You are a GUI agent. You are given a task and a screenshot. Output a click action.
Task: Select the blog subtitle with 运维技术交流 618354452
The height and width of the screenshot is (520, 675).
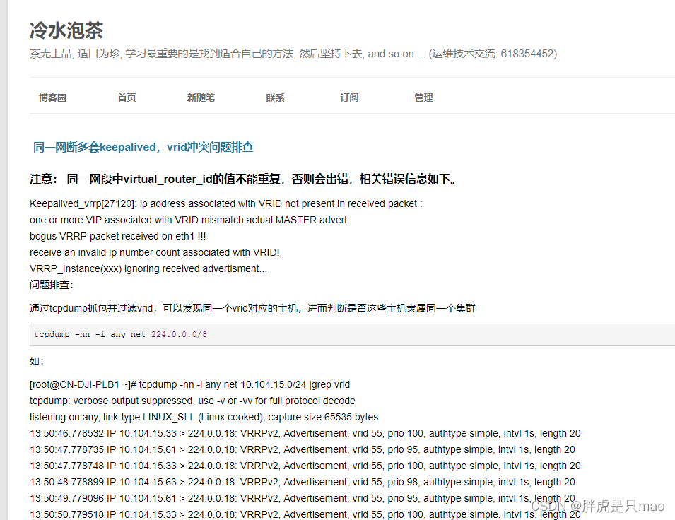(x=293, y=54)
